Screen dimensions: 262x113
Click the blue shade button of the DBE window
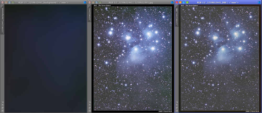pyautogui.click(x=184, y=2)
